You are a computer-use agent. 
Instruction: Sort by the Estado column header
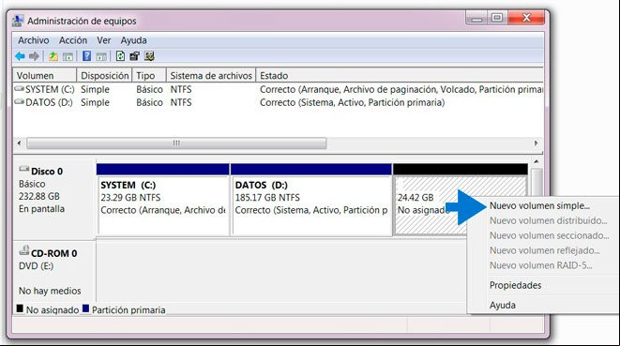point(400,75)
